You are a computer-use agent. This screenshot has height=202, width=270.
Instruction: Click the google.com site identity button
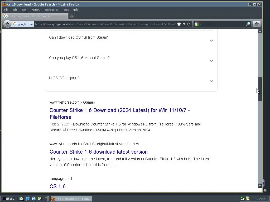click(23, 24)
